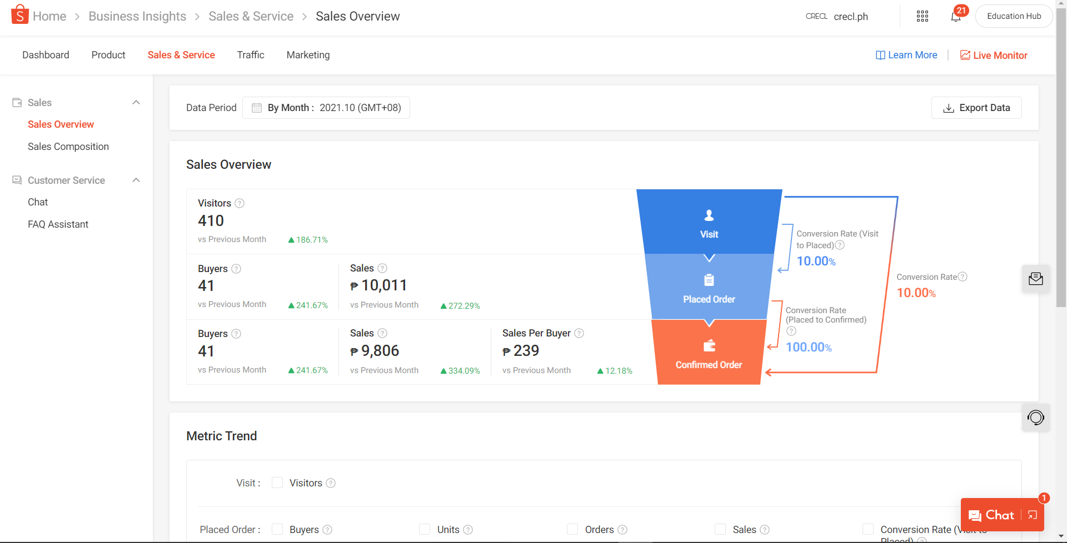Click the Confirmed Order wallet icon
This screenshot has width=1067, height=543.
pos(709,346)
